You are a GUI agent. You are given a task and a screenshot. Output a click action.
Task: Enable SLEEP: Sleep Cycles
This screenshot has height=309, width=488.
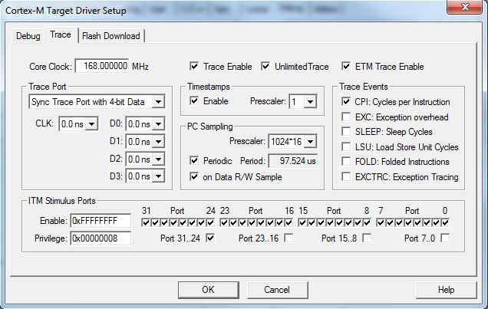click(x=346, y=131)
